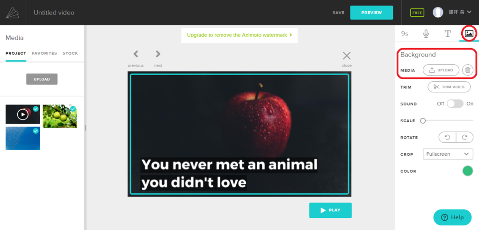The height and width of the screenshot is (230, 479).
Task: Select the text T tab icon
Action: [448, 34]
